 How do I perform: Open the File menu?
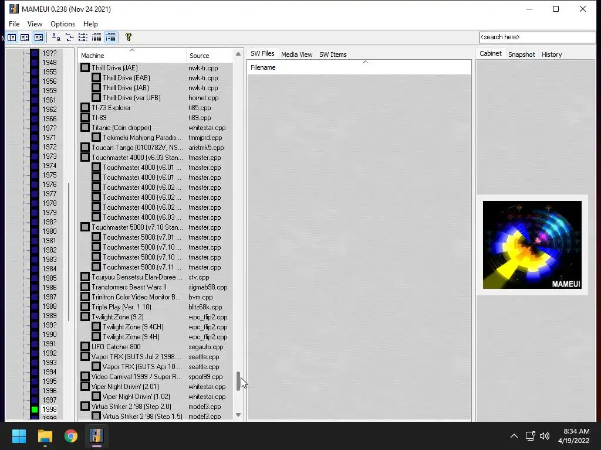click(x=14, y=23)
